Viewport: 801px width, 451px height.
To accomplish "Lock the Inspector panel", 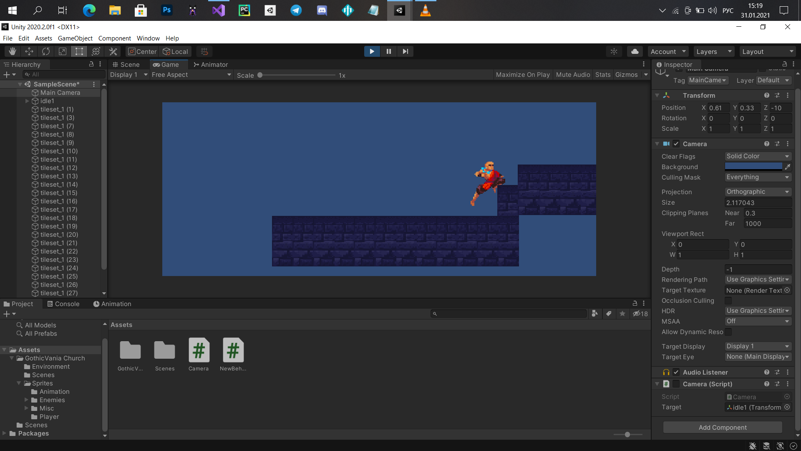I will pos(785,64).
